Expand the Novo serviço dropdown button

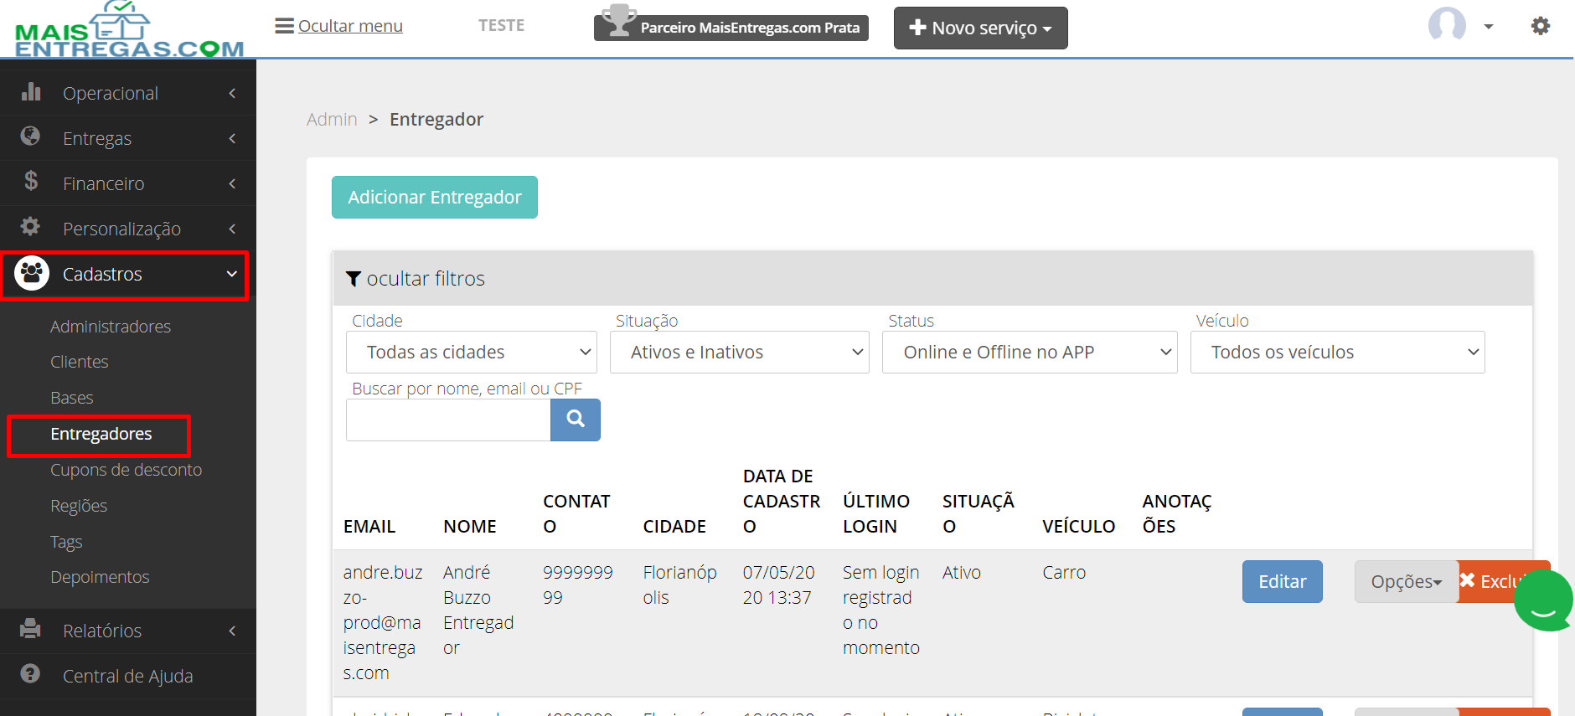point(981,28)
